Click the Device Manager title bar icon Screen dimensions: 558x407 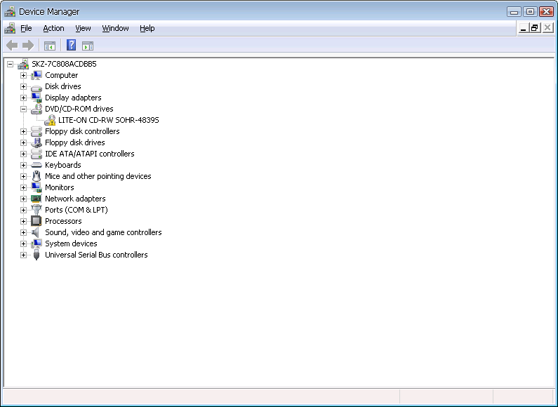[10, 12]
